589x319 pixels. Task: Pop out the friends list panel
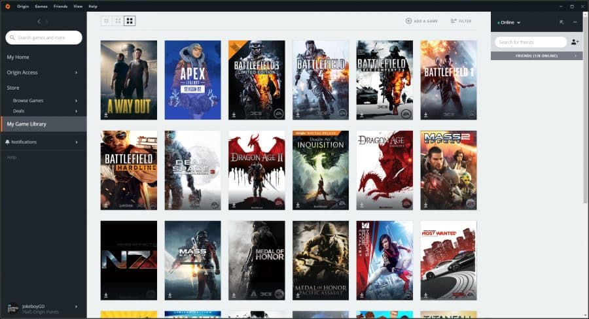click(x=562, y=22)
